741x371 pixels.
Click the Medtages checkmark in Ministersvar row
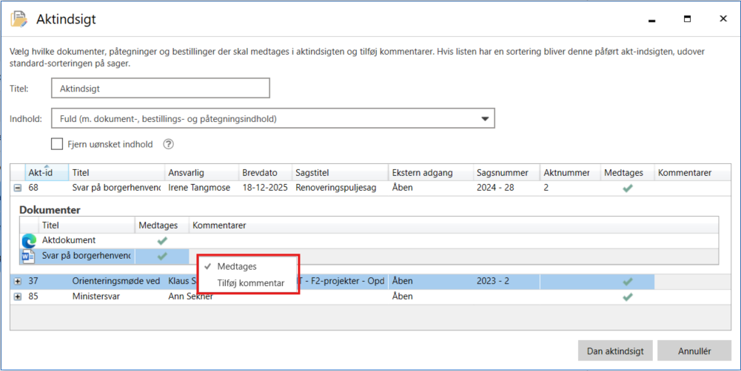(628, 296)
